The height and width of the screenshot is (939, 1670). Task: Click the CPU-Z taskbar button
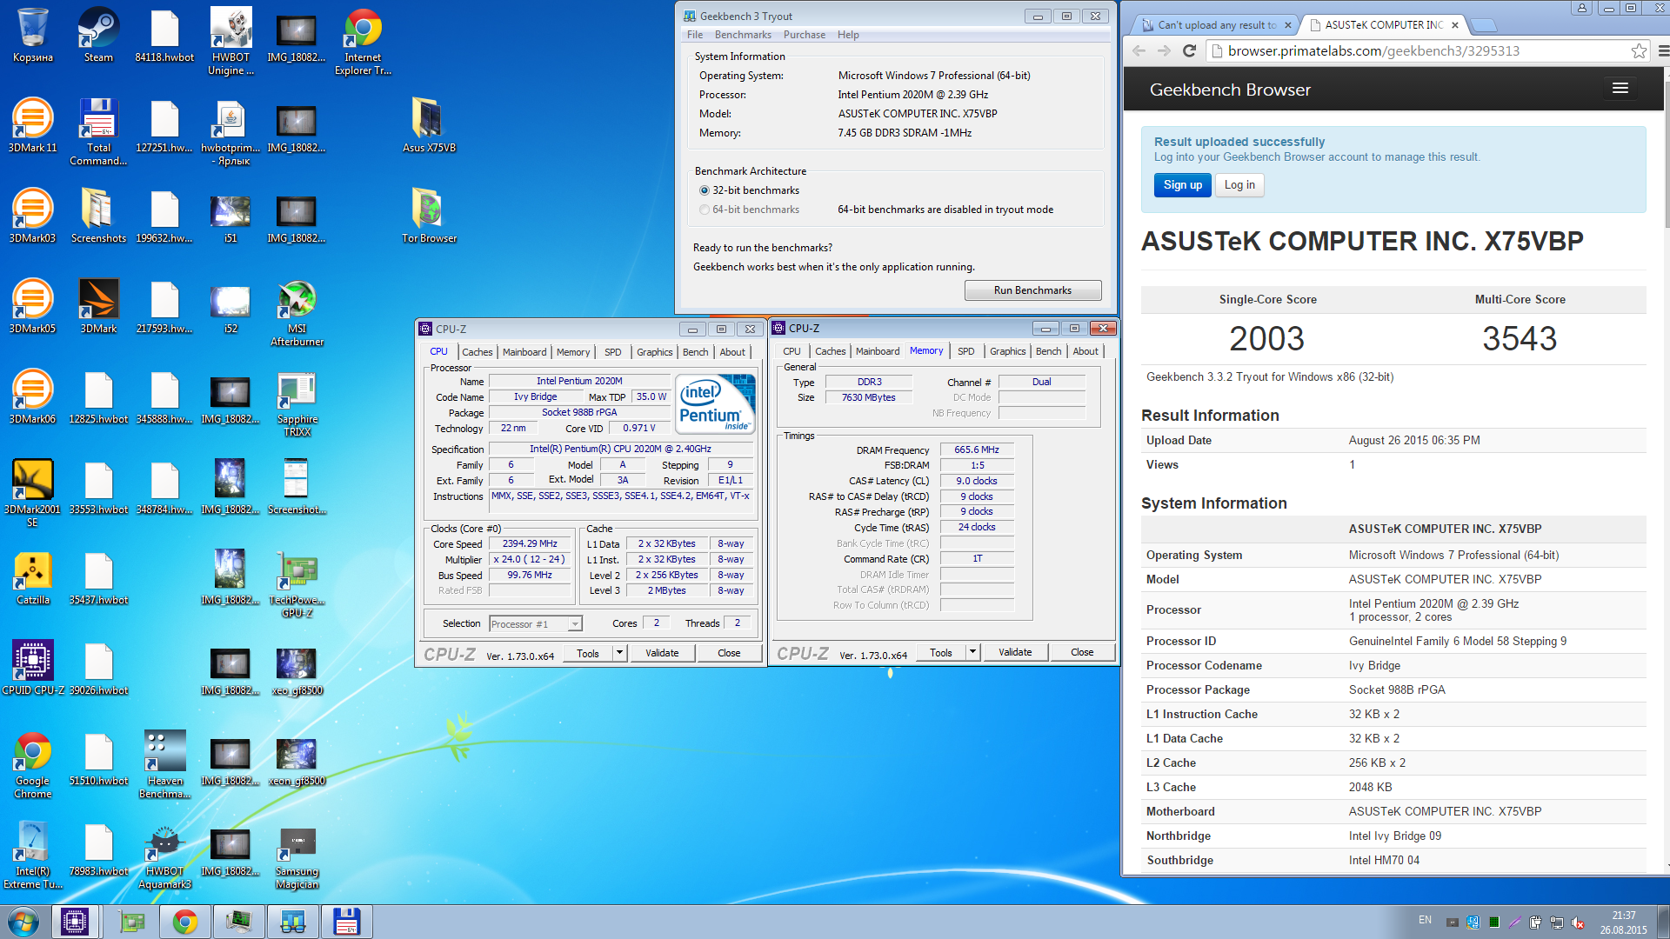click(75, 922)
